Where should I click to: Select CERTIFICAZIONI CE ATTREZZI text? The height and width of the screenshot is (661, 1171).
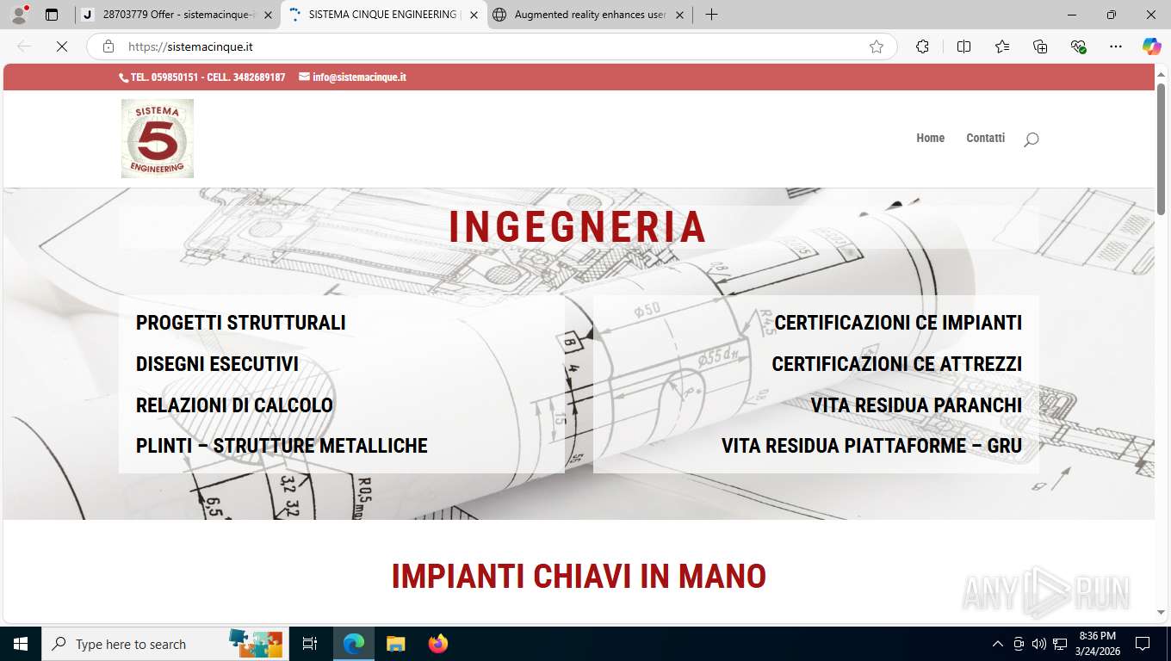click(x=897, y=364)
